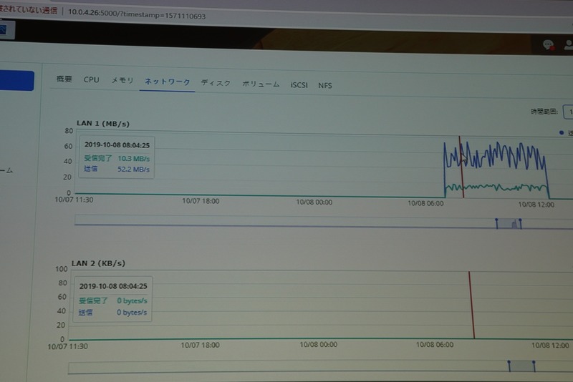Click the LAN 1 red time marker line
Image resolution: width=573 pixels, height=382 pixels.
(461, 167)
